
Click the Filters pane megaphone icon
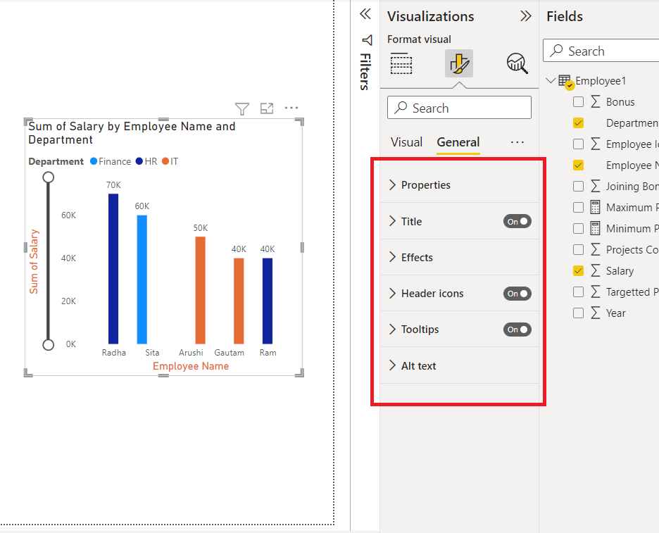pyautogui.click(x=367, y=40)
